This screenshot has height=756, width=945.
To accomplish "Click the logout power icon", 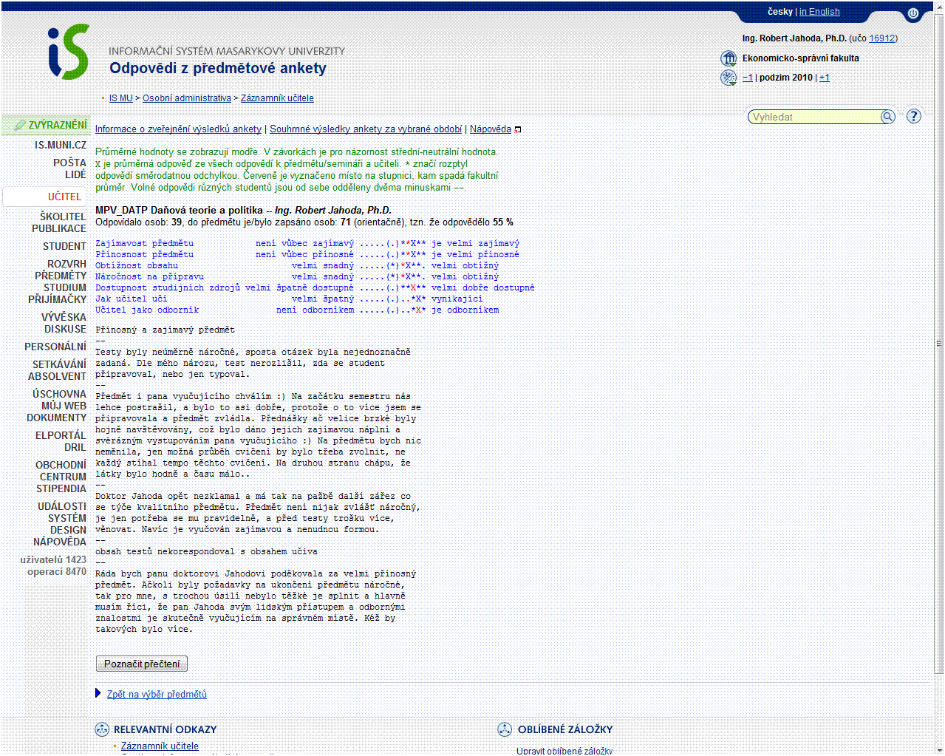I will (x=913, y=13).
